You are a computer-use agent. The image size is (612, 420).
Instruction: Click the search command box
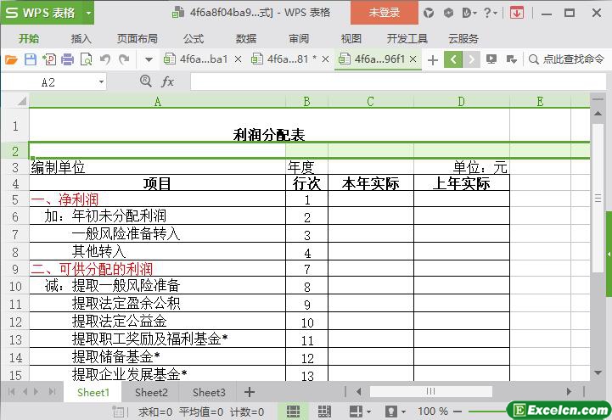(566, 59)
